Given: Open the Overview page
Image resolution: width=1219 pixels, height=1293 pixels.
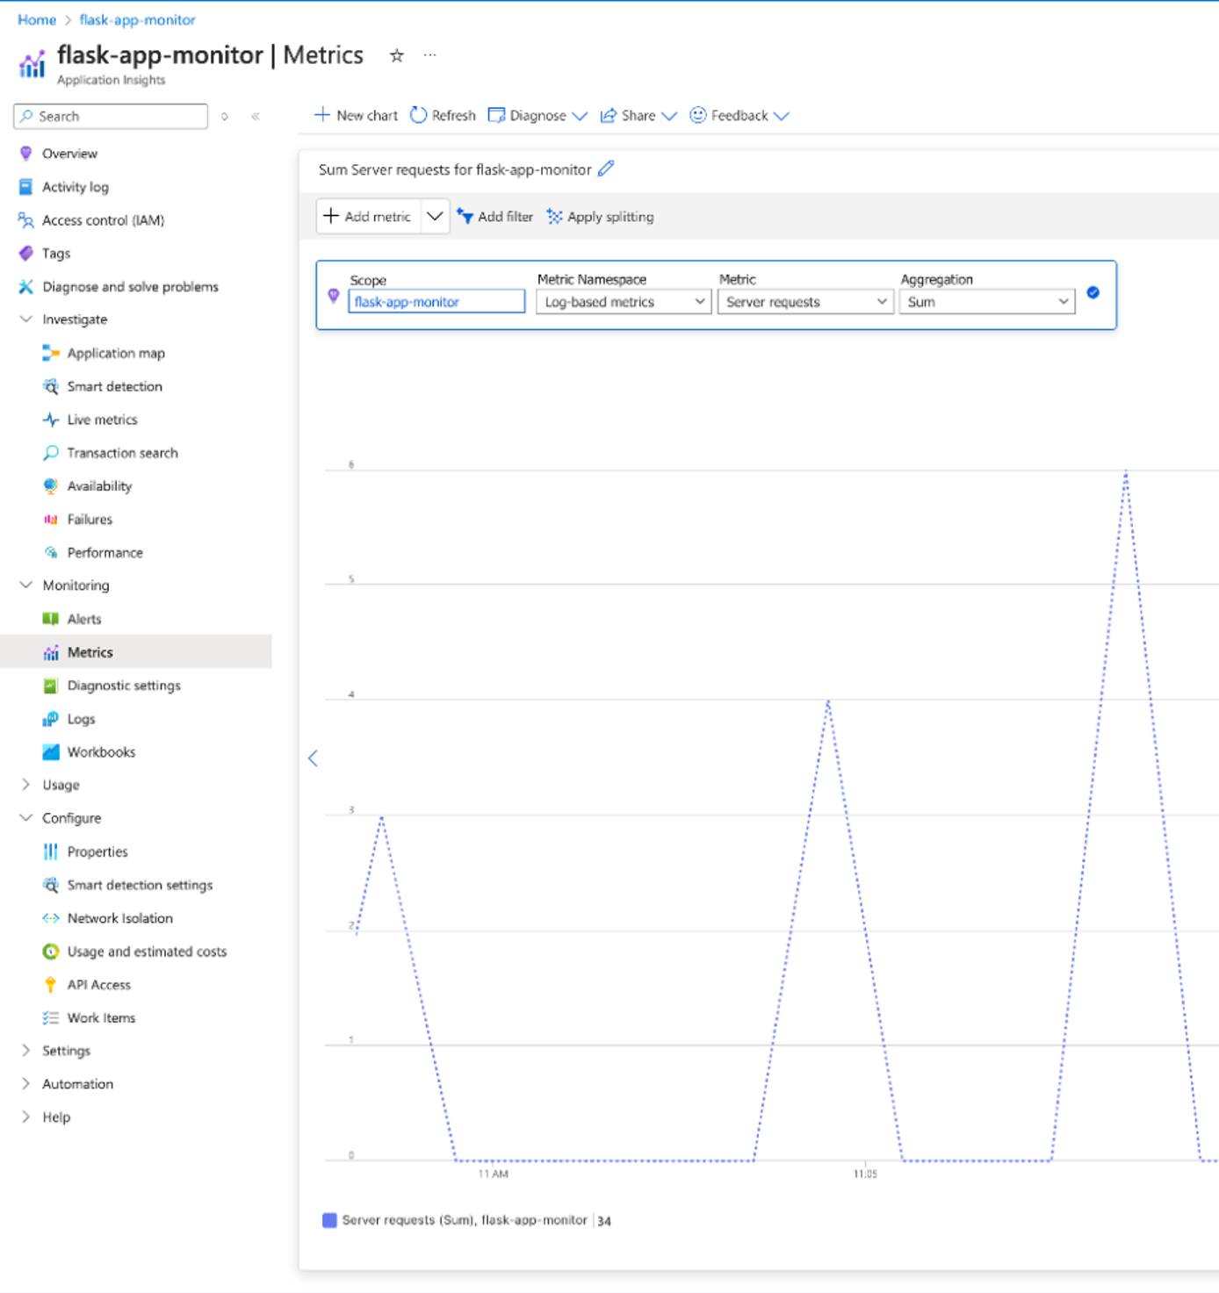Looking at the screenshot, I should click(x=70, y=153).
